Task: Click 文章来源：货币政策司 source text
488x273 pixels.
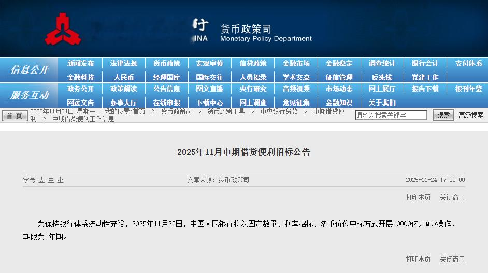Action: (218, 180)
